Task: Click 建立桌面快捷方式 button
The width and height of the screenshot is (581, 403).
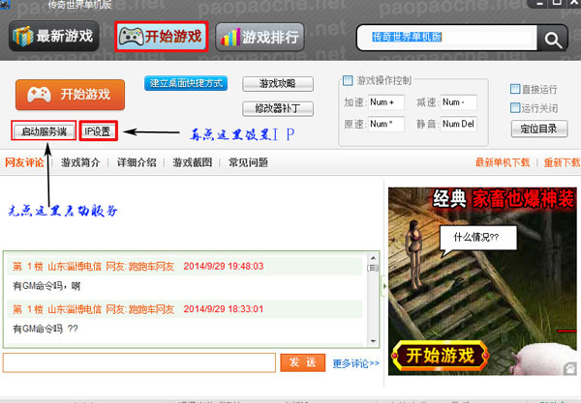Action: [185, 83]
